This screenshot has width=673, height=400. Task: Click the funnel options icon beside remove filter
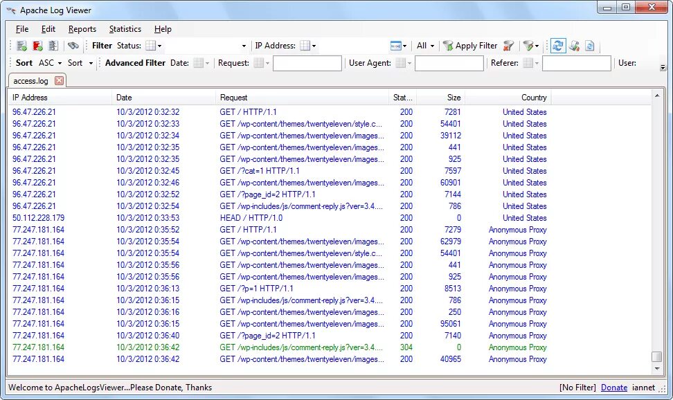[x=528, y=46]
